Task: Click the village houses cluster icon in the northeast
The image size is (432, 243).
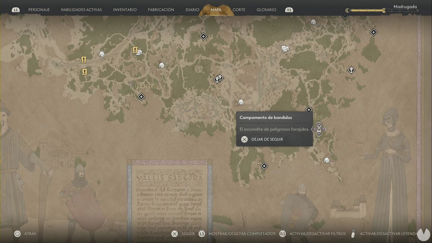Action: point(285,49)
